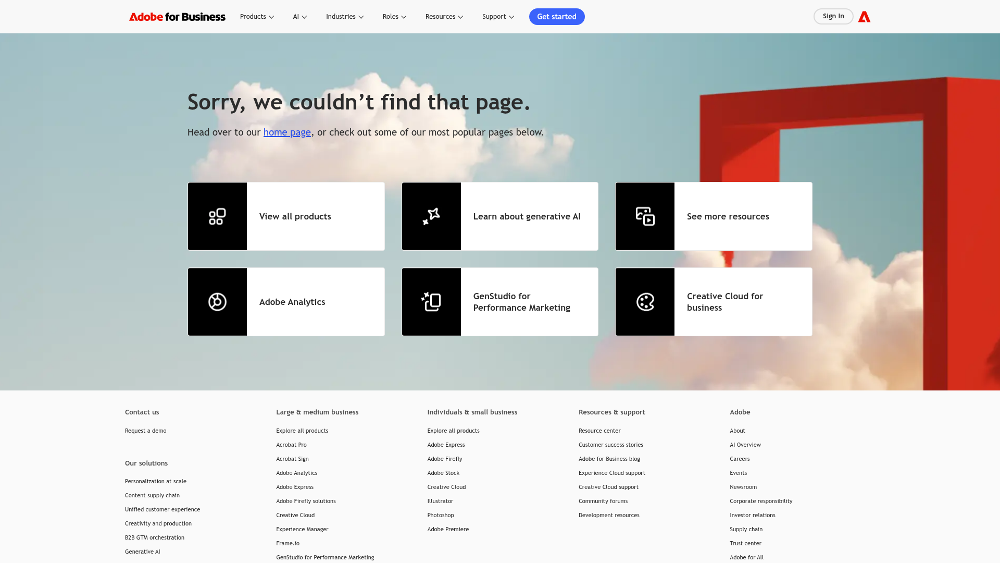Open the Support dropdown
This screenshot has height=563, width=1000.
coord(497,16)
